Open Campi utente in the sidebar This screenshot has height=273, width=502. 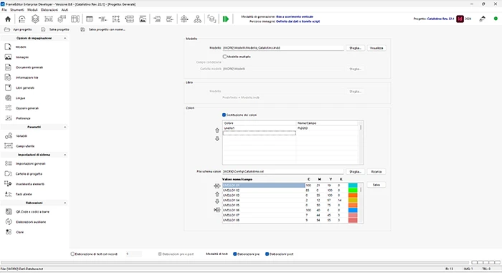[25, 146]
